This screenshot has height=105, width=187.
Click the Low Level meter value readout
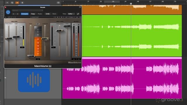[x=22, y=47]
